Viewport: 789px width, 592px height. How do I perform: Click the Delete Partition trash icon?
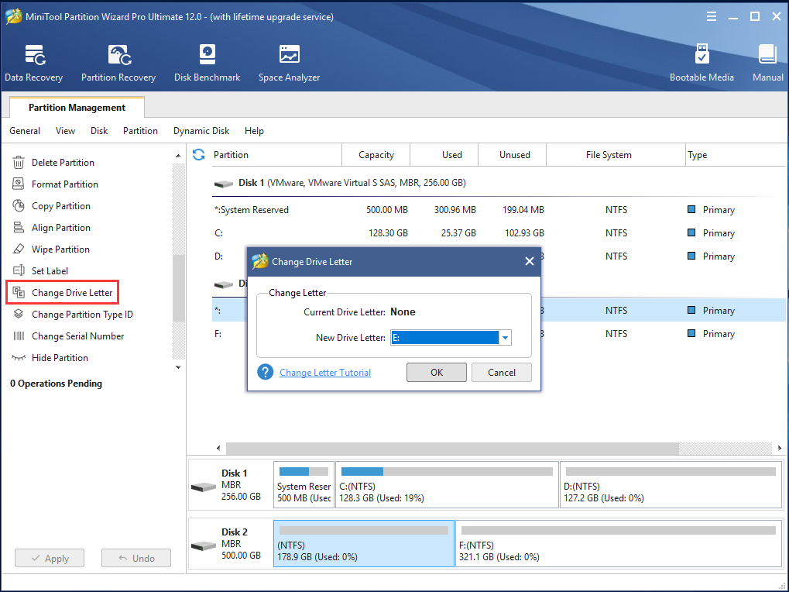coord(19,163)
